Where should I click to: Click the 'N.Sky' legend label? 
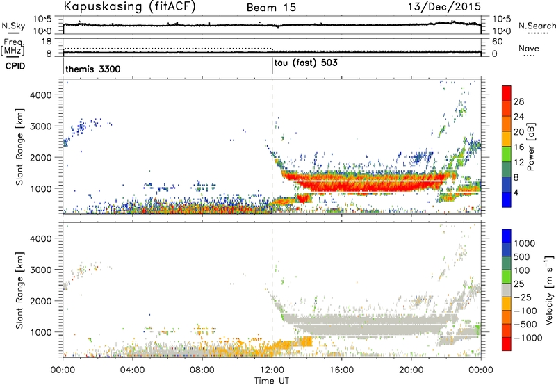tap(13, 26)
